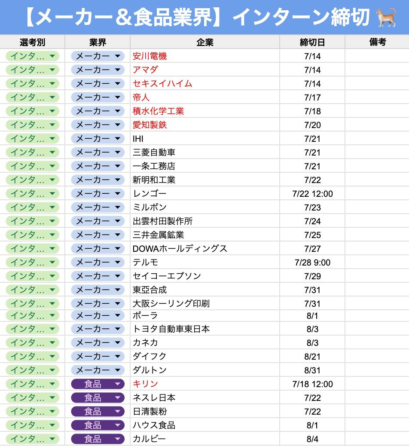Select the 東亞合成 company cell
Image resolution: width=409 pixels, height=446 pixels.
pyautogui.click(x=205, y=290)
